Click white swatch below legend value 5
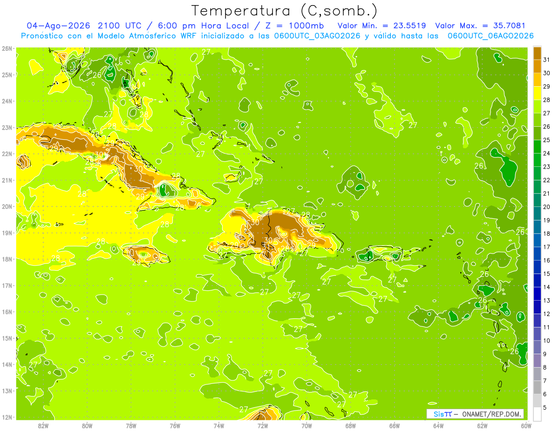Image resolution: width=559 pixels, height=432 pixels. point(537,414)
